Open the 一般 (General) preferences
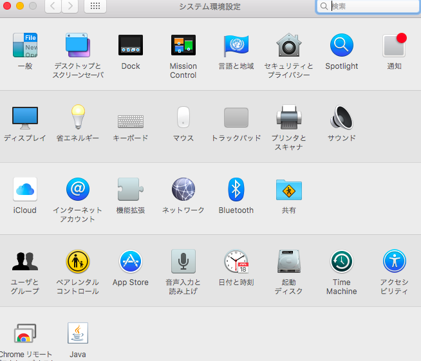The image size is (421, 361). [25, 45]
